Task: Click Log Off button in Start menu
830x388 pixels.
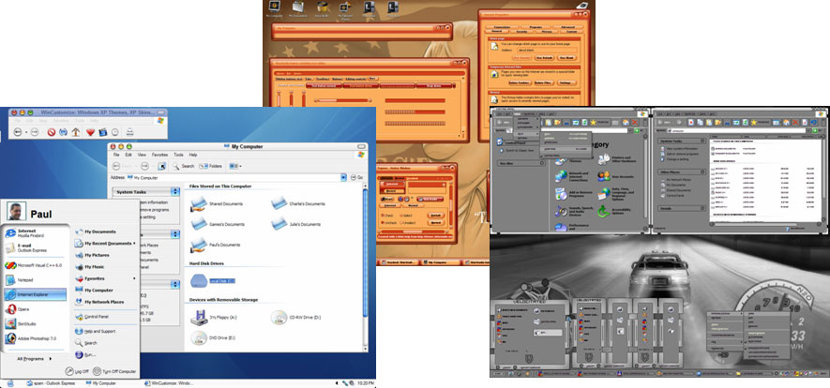Action: pos(77,371)
